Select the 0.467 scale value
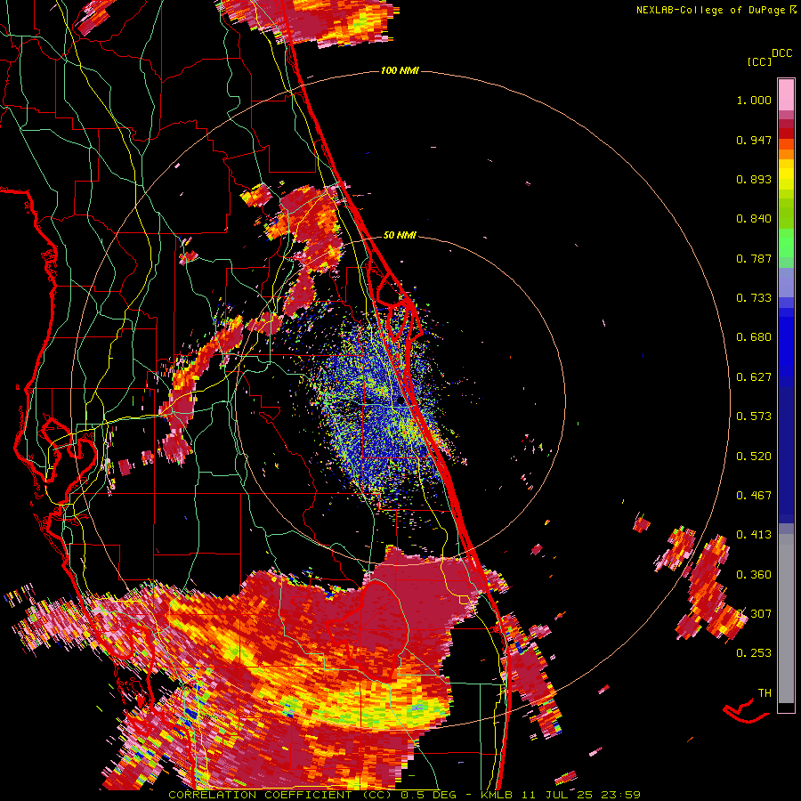Screen dimensions: 801x801 tap(754, 496)
